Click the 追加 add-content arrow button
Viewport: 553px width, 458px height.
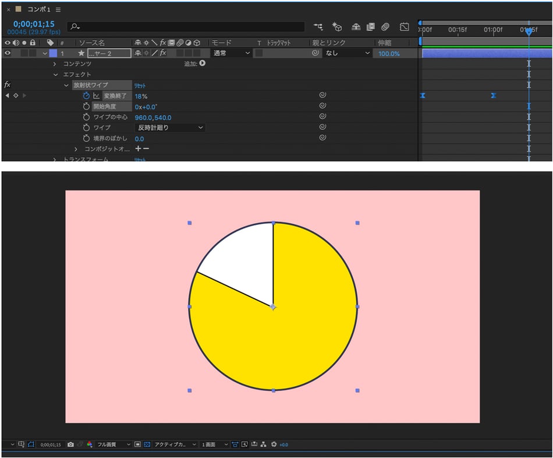tap(202, 64)
